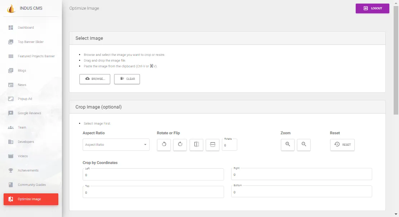
Task: Click the Developers building icon
Action: point(11,142)
